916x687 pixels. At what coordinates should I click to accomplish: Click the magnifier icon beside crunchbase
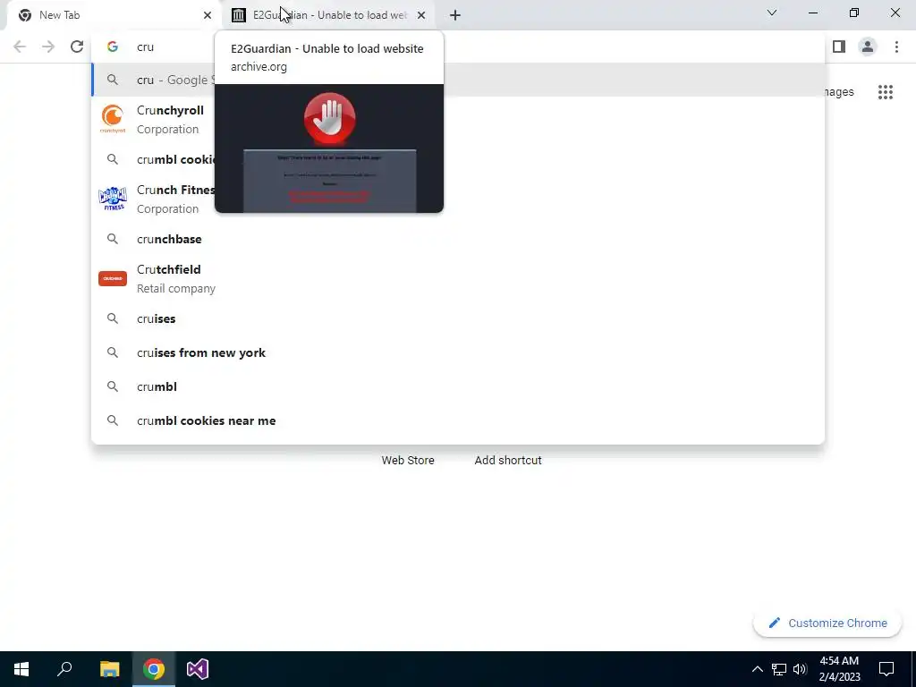pos(112,239)
